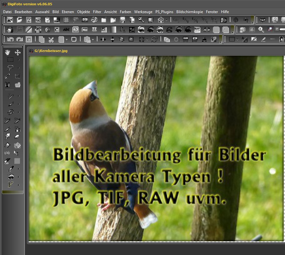Open the print icon dropdown arrow
This screenshot has width=285, height=255.
166,20
